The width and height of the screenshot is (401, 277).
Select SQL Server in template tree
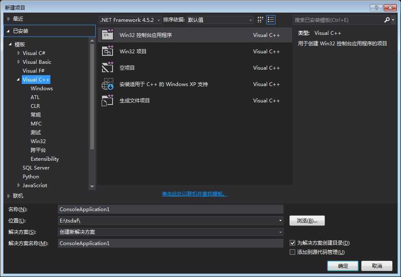point(36,167)
